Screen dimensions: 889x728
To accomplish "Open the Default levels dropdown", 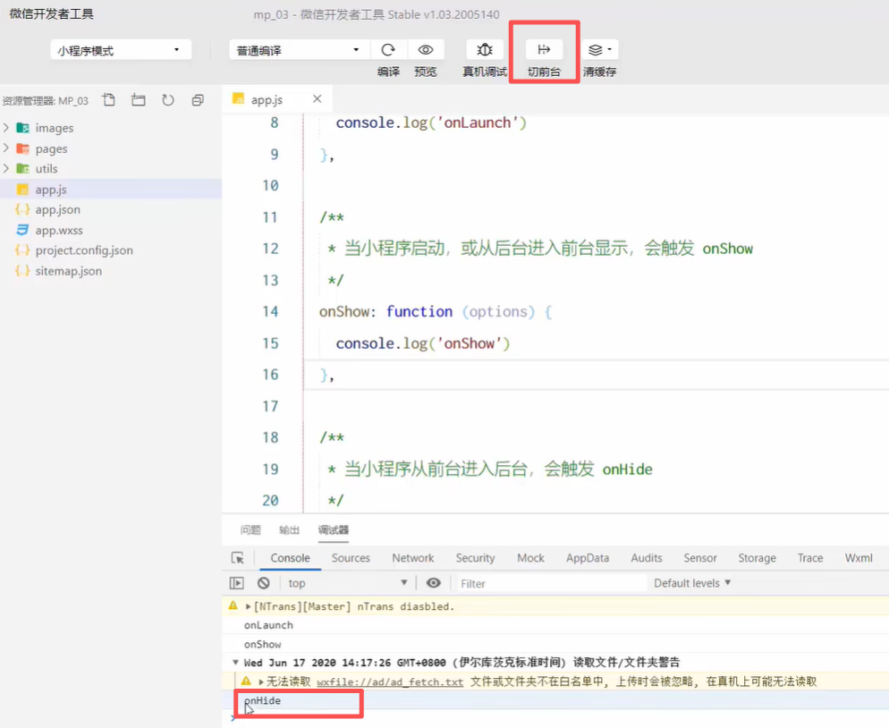I will 692,583.
